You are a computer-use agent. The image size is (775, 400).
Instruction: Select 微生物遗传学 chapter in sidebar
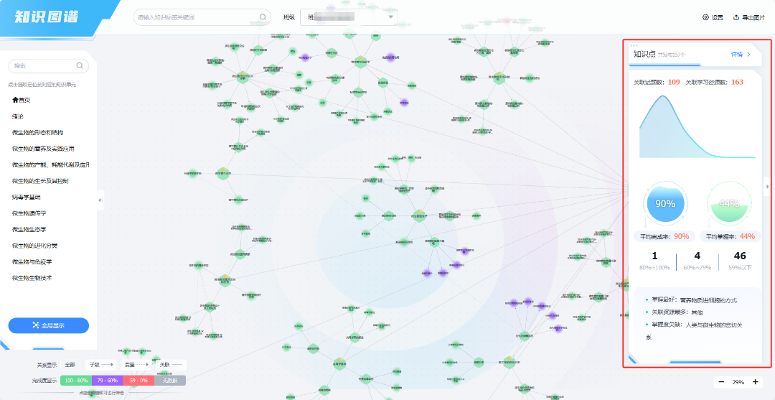coord(29,213)
